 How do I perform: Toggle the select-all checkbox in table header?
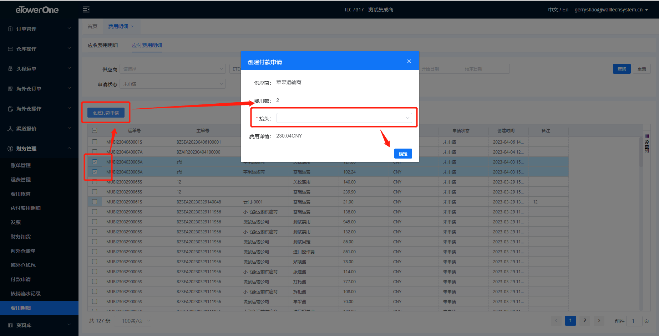click(x=95, y=131)
